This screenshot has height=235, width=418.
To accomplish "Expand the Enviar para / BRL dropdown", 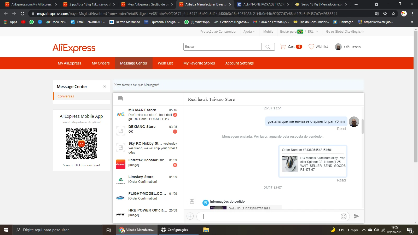I will pos(299,32).
